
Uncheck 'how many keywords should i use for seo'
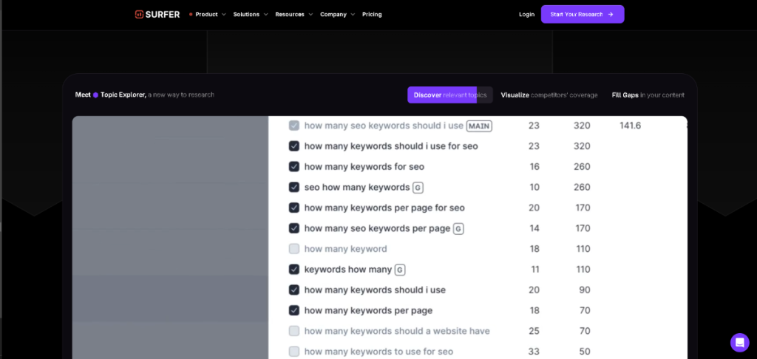(x=294, y=146)
